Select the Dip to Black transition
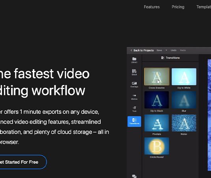Viewport: 211px width, 178px height. (156, 100)
